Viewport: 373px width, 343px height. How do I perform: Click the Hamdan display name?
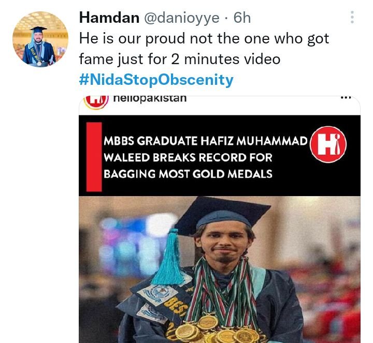point(109,18)
